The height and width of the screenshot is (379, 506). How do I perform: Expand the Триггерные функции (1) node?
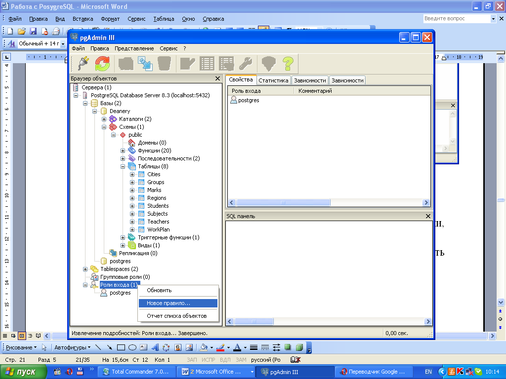(x=123, y=237)
